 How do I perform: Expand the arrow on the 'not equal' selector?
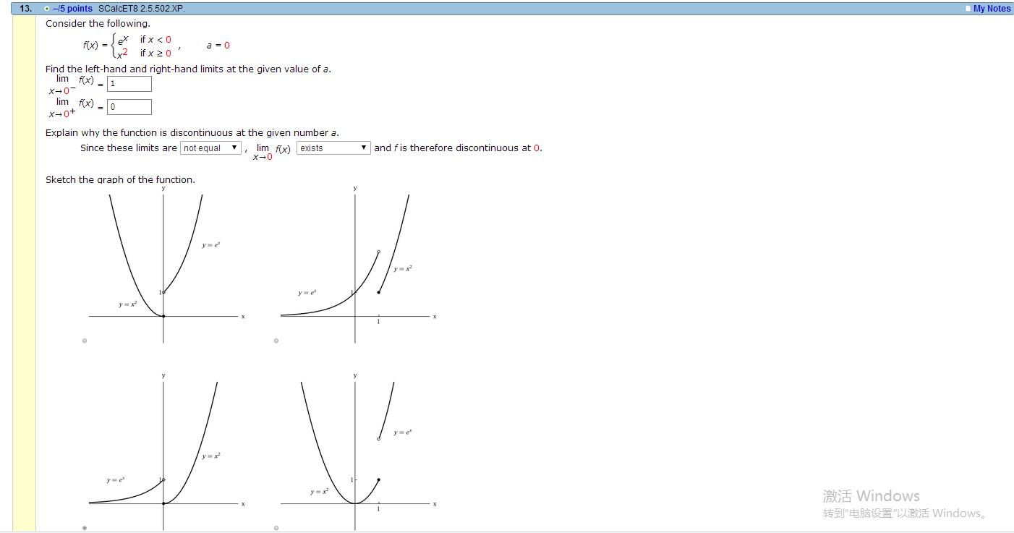click(236, 148)
